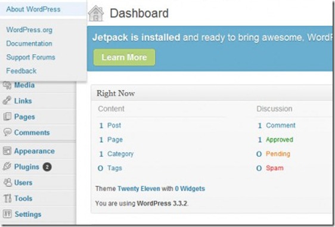Screen dimensions: 335x227
Task: Open the Pages sidebar menu
Action: [24, 117]
